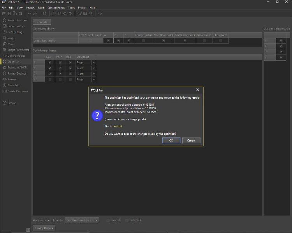Toggle lens parameter b checkbox
The image size is (292, 233).
118,40
